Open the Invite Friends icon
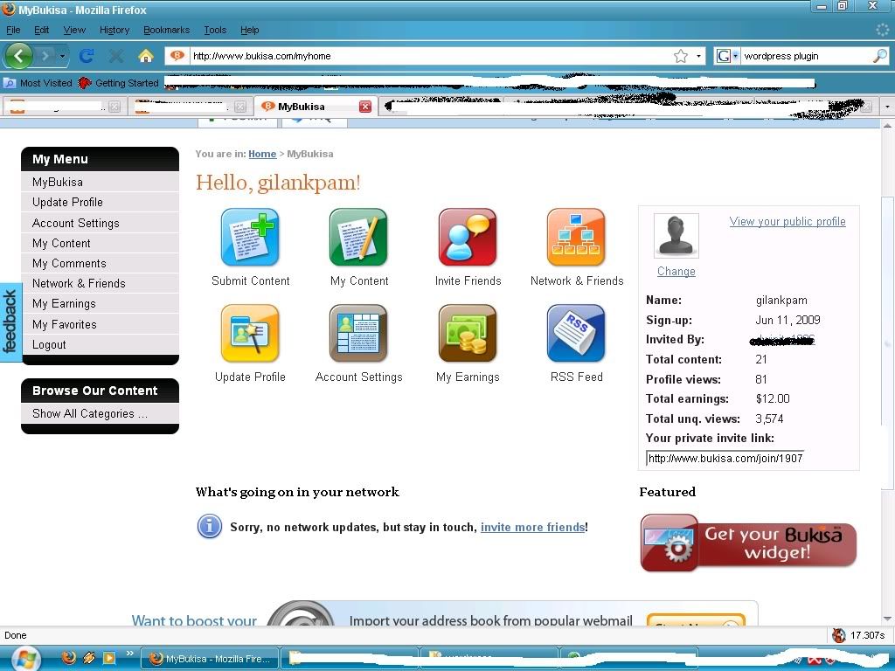895x671 pixels. 468,238
